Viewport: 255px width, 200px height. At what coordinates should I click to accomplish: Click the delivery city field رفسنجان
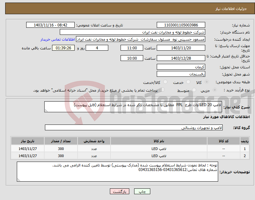pyautogui.click(x=181, y=74)
